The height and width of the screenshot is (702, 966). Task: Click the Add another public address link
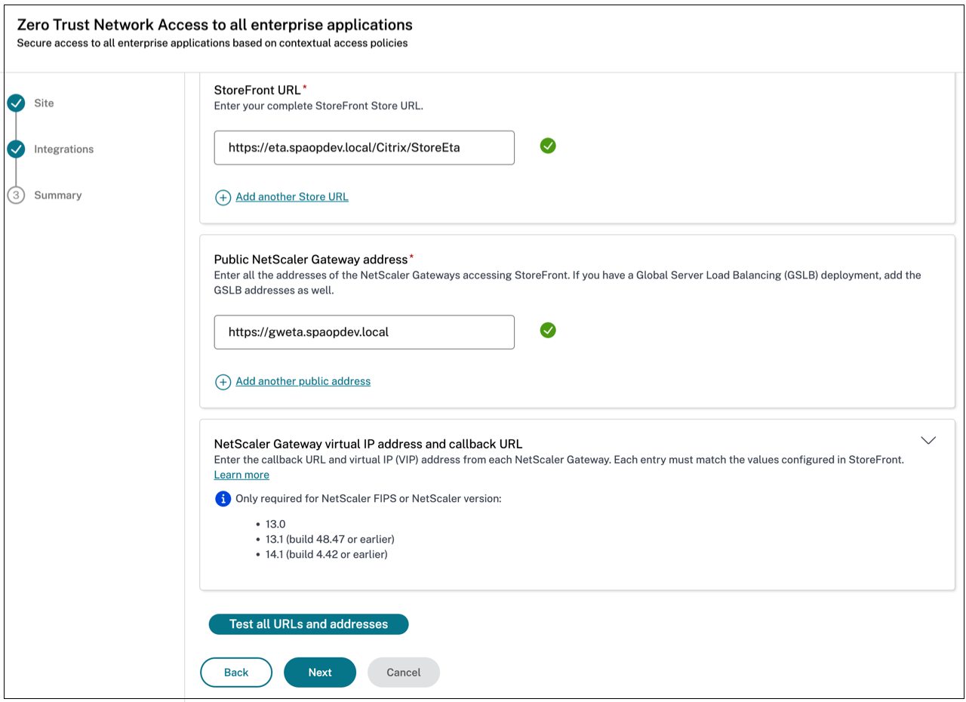303,381
